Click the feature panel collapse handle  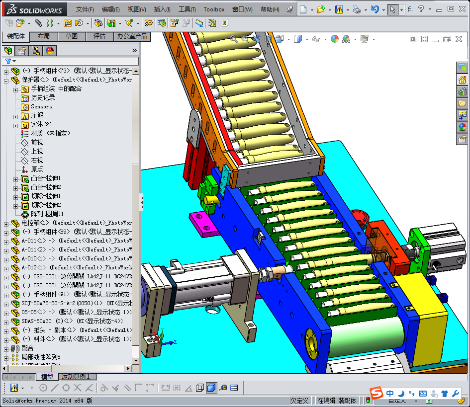(x=142, y=203)
